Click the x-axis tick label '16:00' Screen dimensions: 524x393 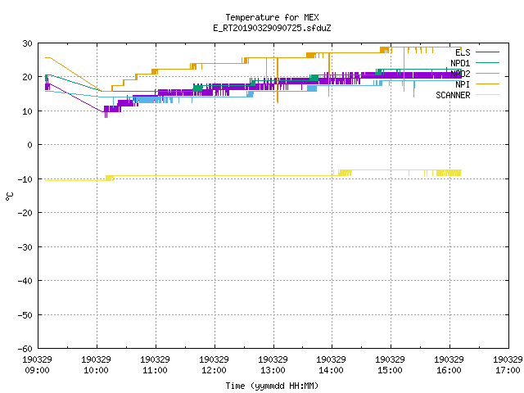(x=449, y=370)
